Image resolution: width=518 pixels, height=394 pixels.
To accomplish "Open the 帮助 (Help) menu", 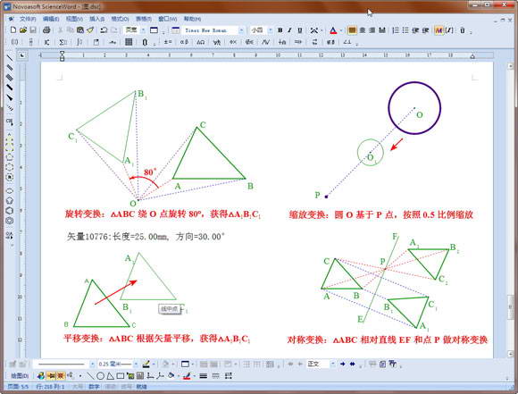I will (x=192, y=19).
